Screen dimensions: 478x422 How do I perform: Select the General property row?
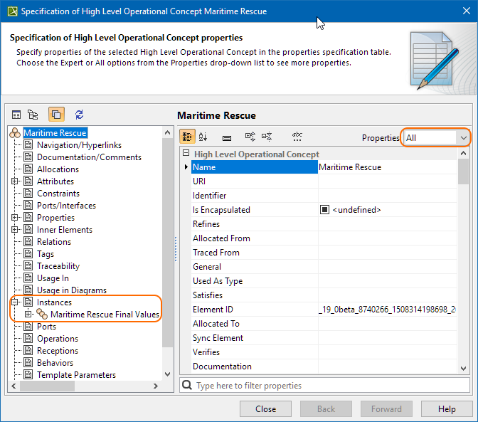[x=324, y=267]
